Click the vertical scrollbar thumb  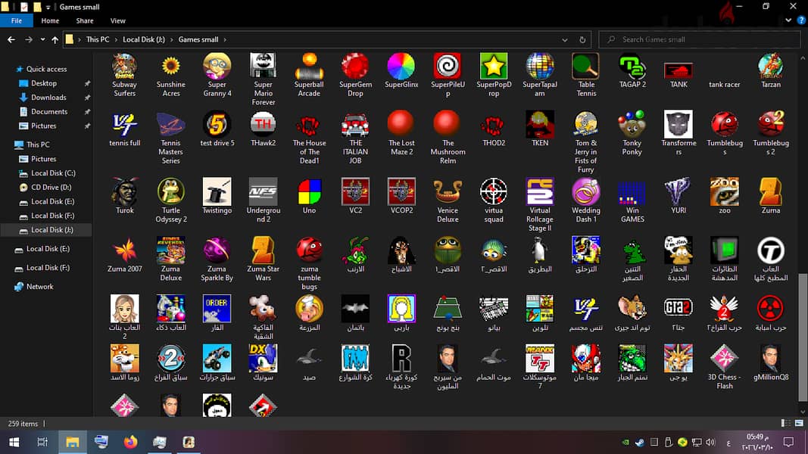click(803, 337)
